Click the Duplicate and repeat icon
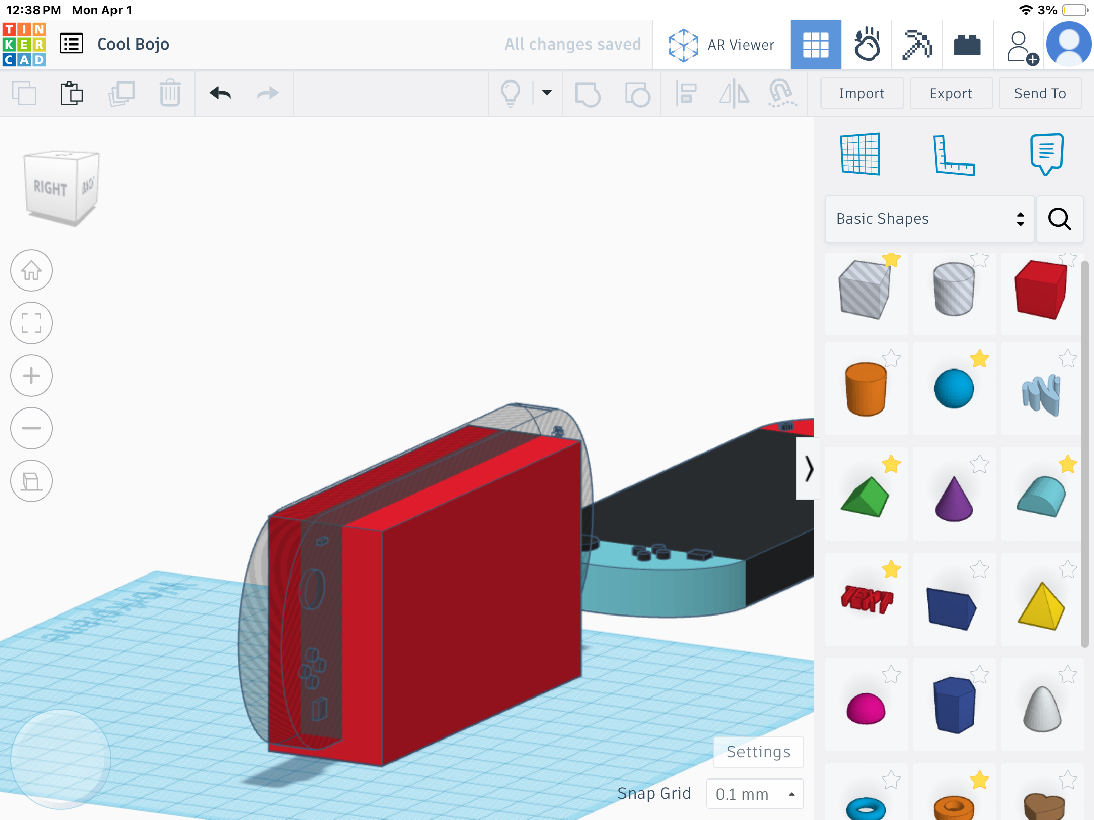The height and width of the screenshot is (820, 1094). pyautogui.click(x=121, y=93)
